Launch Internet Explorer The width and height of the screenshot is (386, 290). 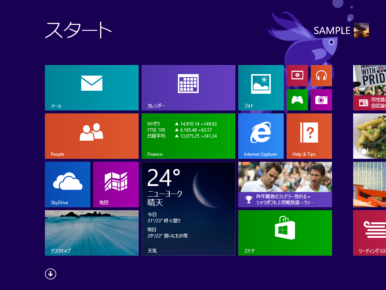coord(261,136)
